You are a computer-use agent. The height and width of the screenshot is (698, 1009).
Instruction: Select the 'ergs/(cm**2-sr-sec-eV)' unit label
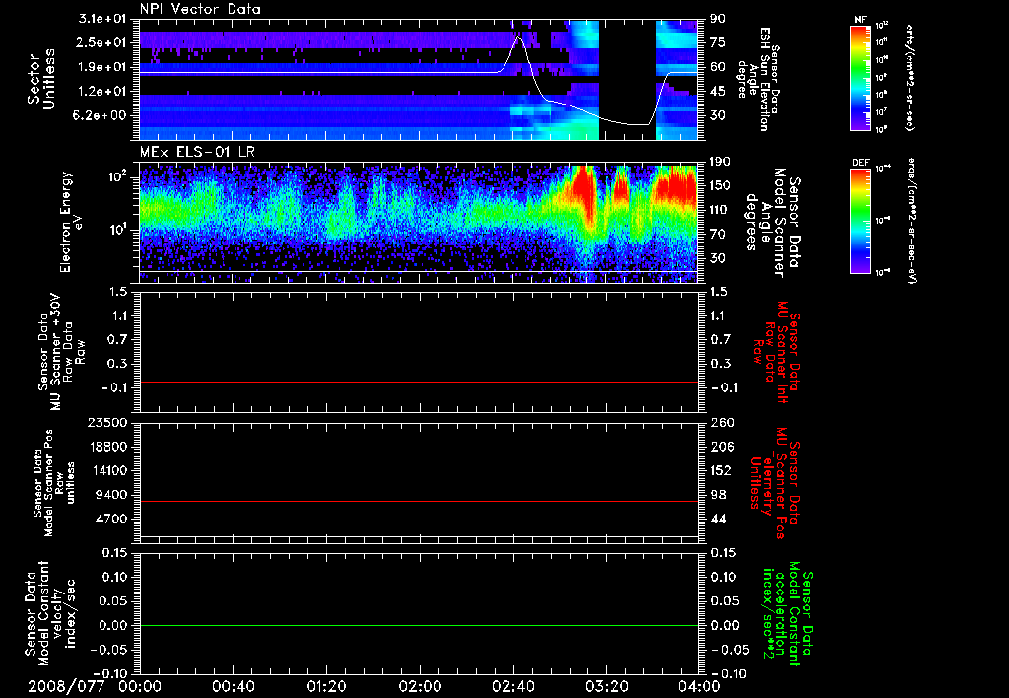pos(911,220)
